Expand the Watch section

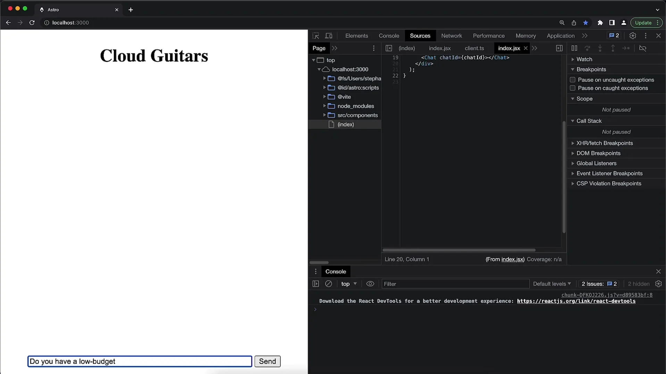[573, 59]
